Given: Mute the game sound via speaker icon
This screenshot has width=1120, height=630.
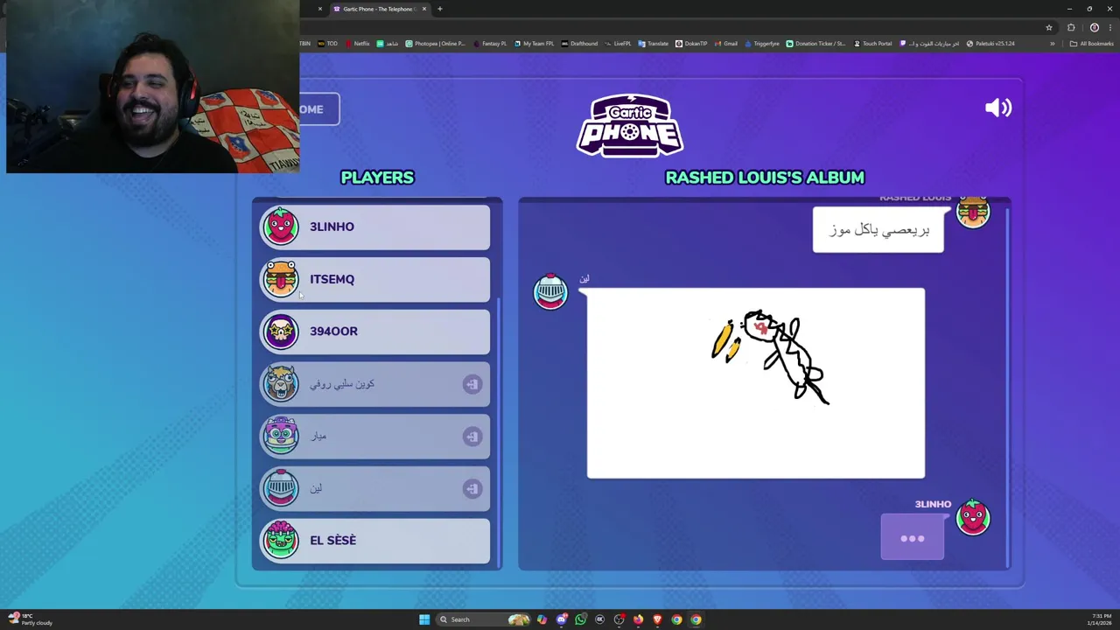Looking at the screenshot, I should [998, 108].
